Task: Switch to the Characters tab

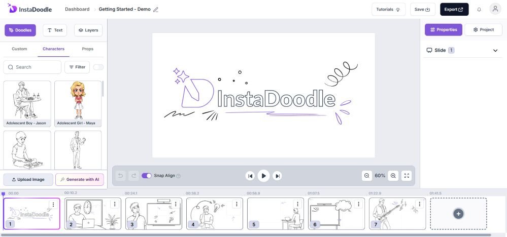Action: (53, 49)
